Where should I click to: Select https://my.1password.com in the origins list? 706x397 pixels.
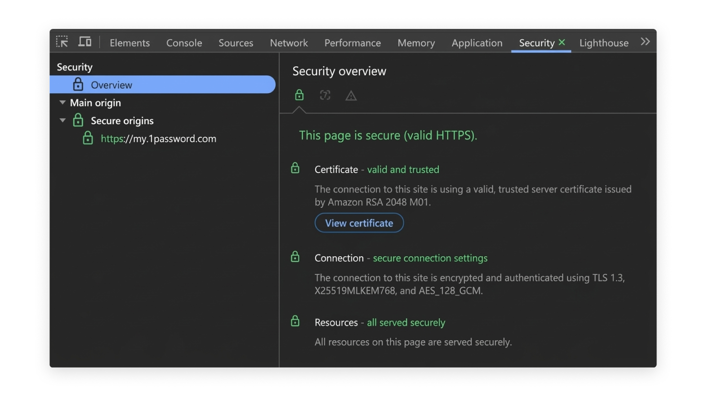coord(158,139)
